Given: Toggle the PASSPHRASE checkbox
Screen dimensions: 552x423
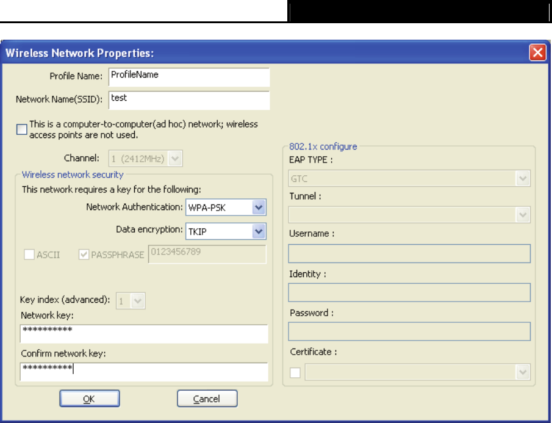Looking at the screenshot, I should (84, 255).
